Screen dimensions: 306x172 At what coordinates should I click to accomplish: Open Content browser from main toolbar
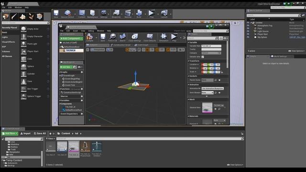(82, 14)
